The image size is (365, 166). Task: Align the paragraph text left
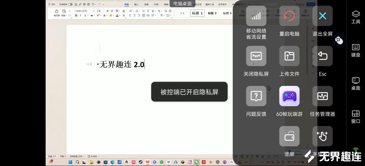pos(130,15)
